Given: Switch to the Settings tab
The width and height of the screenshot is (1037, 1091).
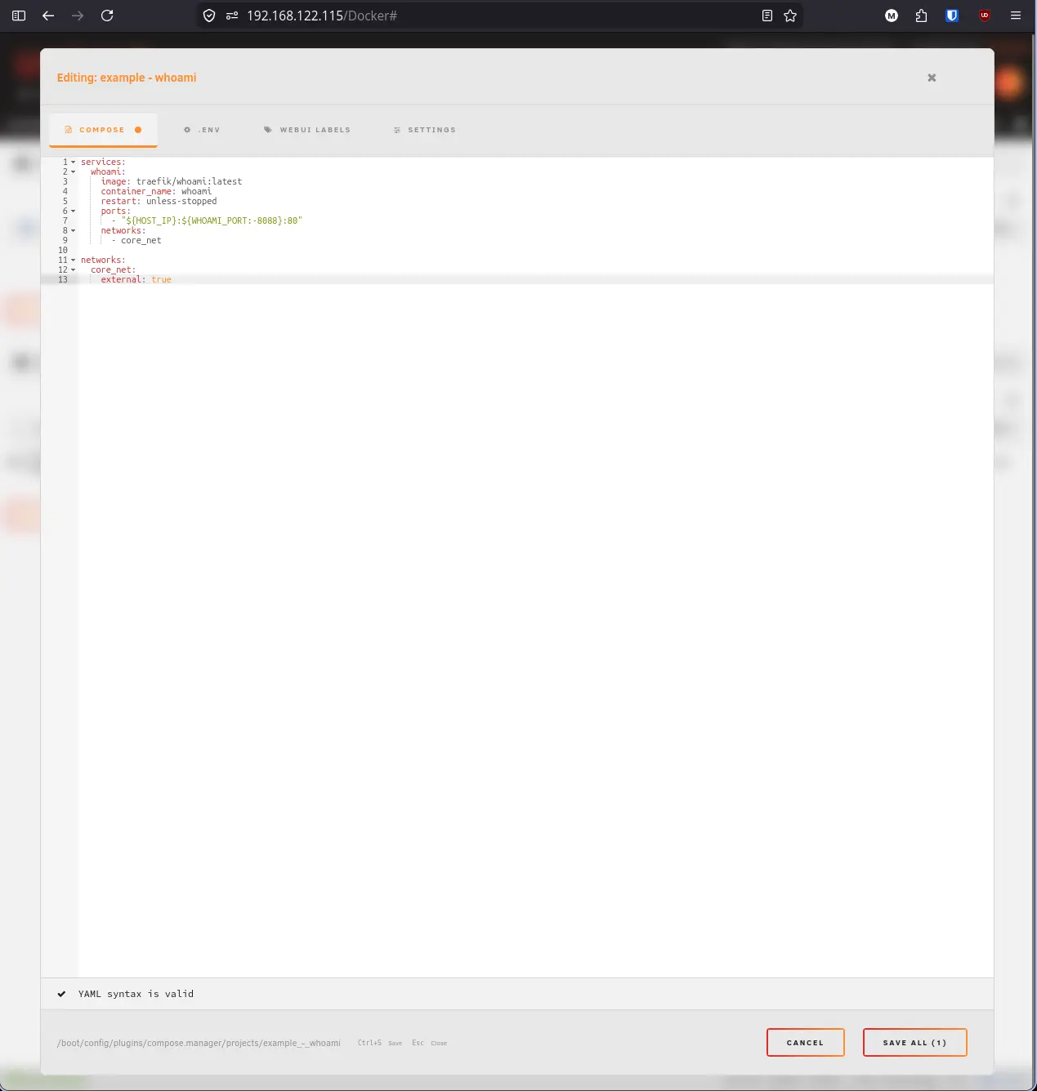Looking at the screenshot, I should [x=425, y=130].
